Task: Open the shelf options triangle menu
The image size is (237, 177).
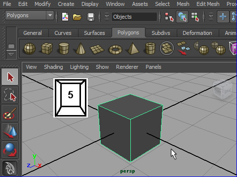Action: pyautogui.click(x=11, y=55)
